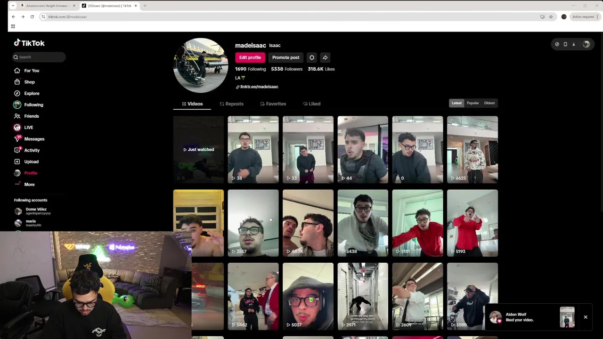Switch to the Liked tab
Screen dimensions: 603x339
click(312, 104)
